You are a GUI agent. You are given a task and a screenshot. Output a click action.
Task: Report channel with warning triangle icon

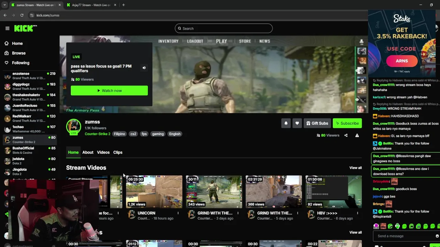tap(357, 136)
